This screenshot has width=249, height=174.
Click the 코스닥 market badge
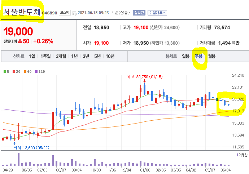click(65, 13)
